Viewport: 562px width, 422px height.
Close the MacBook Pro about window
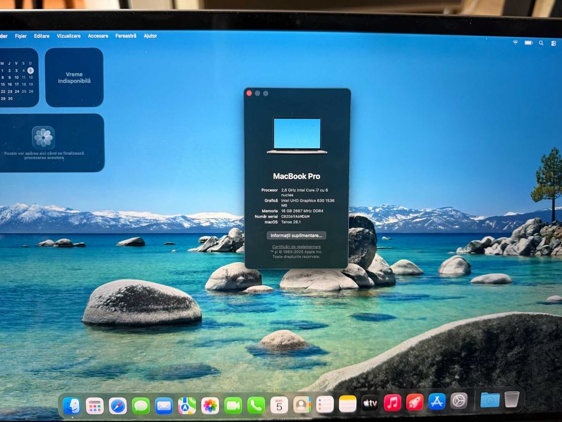[x=249, y=93]
